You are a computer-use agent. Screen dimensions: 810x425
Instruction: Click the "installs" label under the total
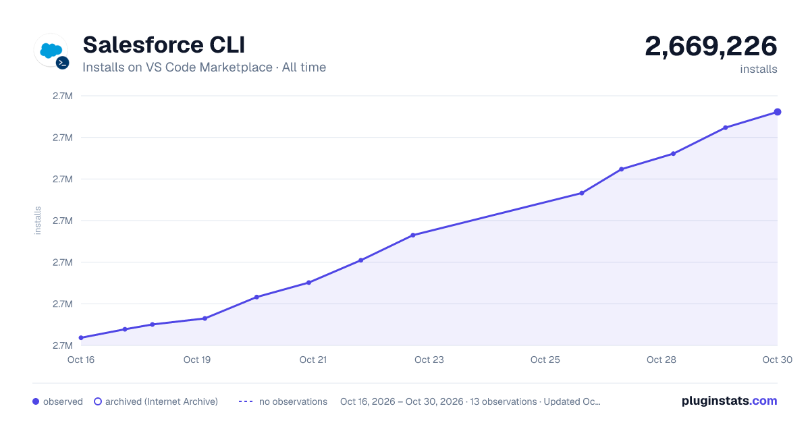click(x=759, y=69)
